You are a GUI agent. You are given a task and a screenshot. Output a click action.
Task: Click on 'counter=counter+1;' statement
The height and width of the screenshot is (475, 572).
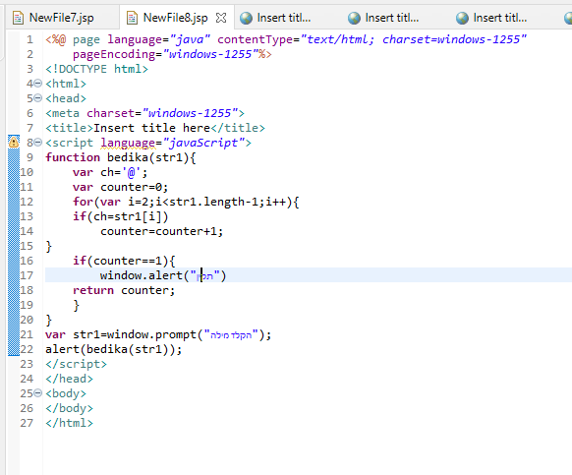coord(161,231)
